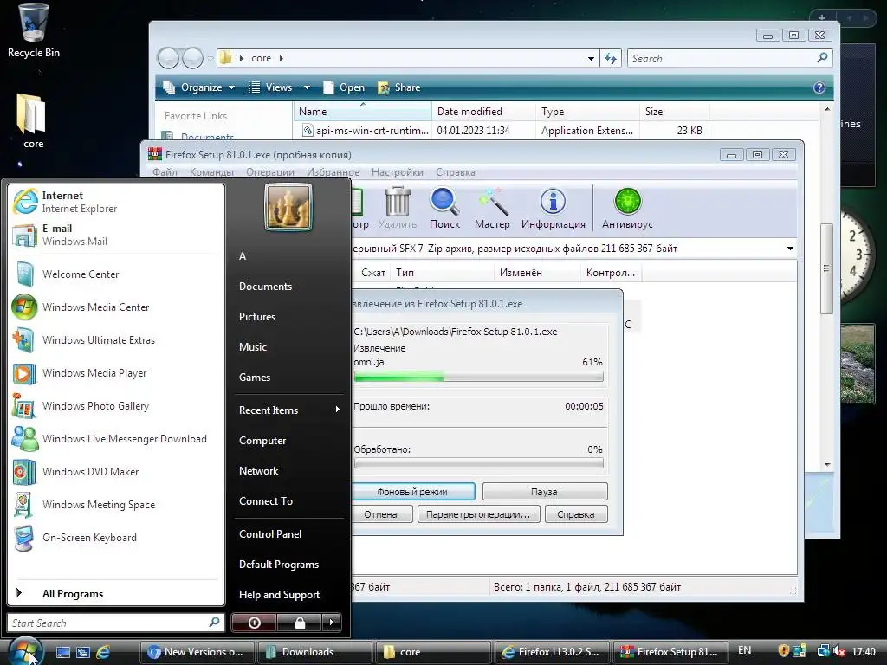Image resolution: width=887 pixels, height=665 pixels.
Task: Click Show Desktop quick launch icon
Action: (x=62, y=652)
